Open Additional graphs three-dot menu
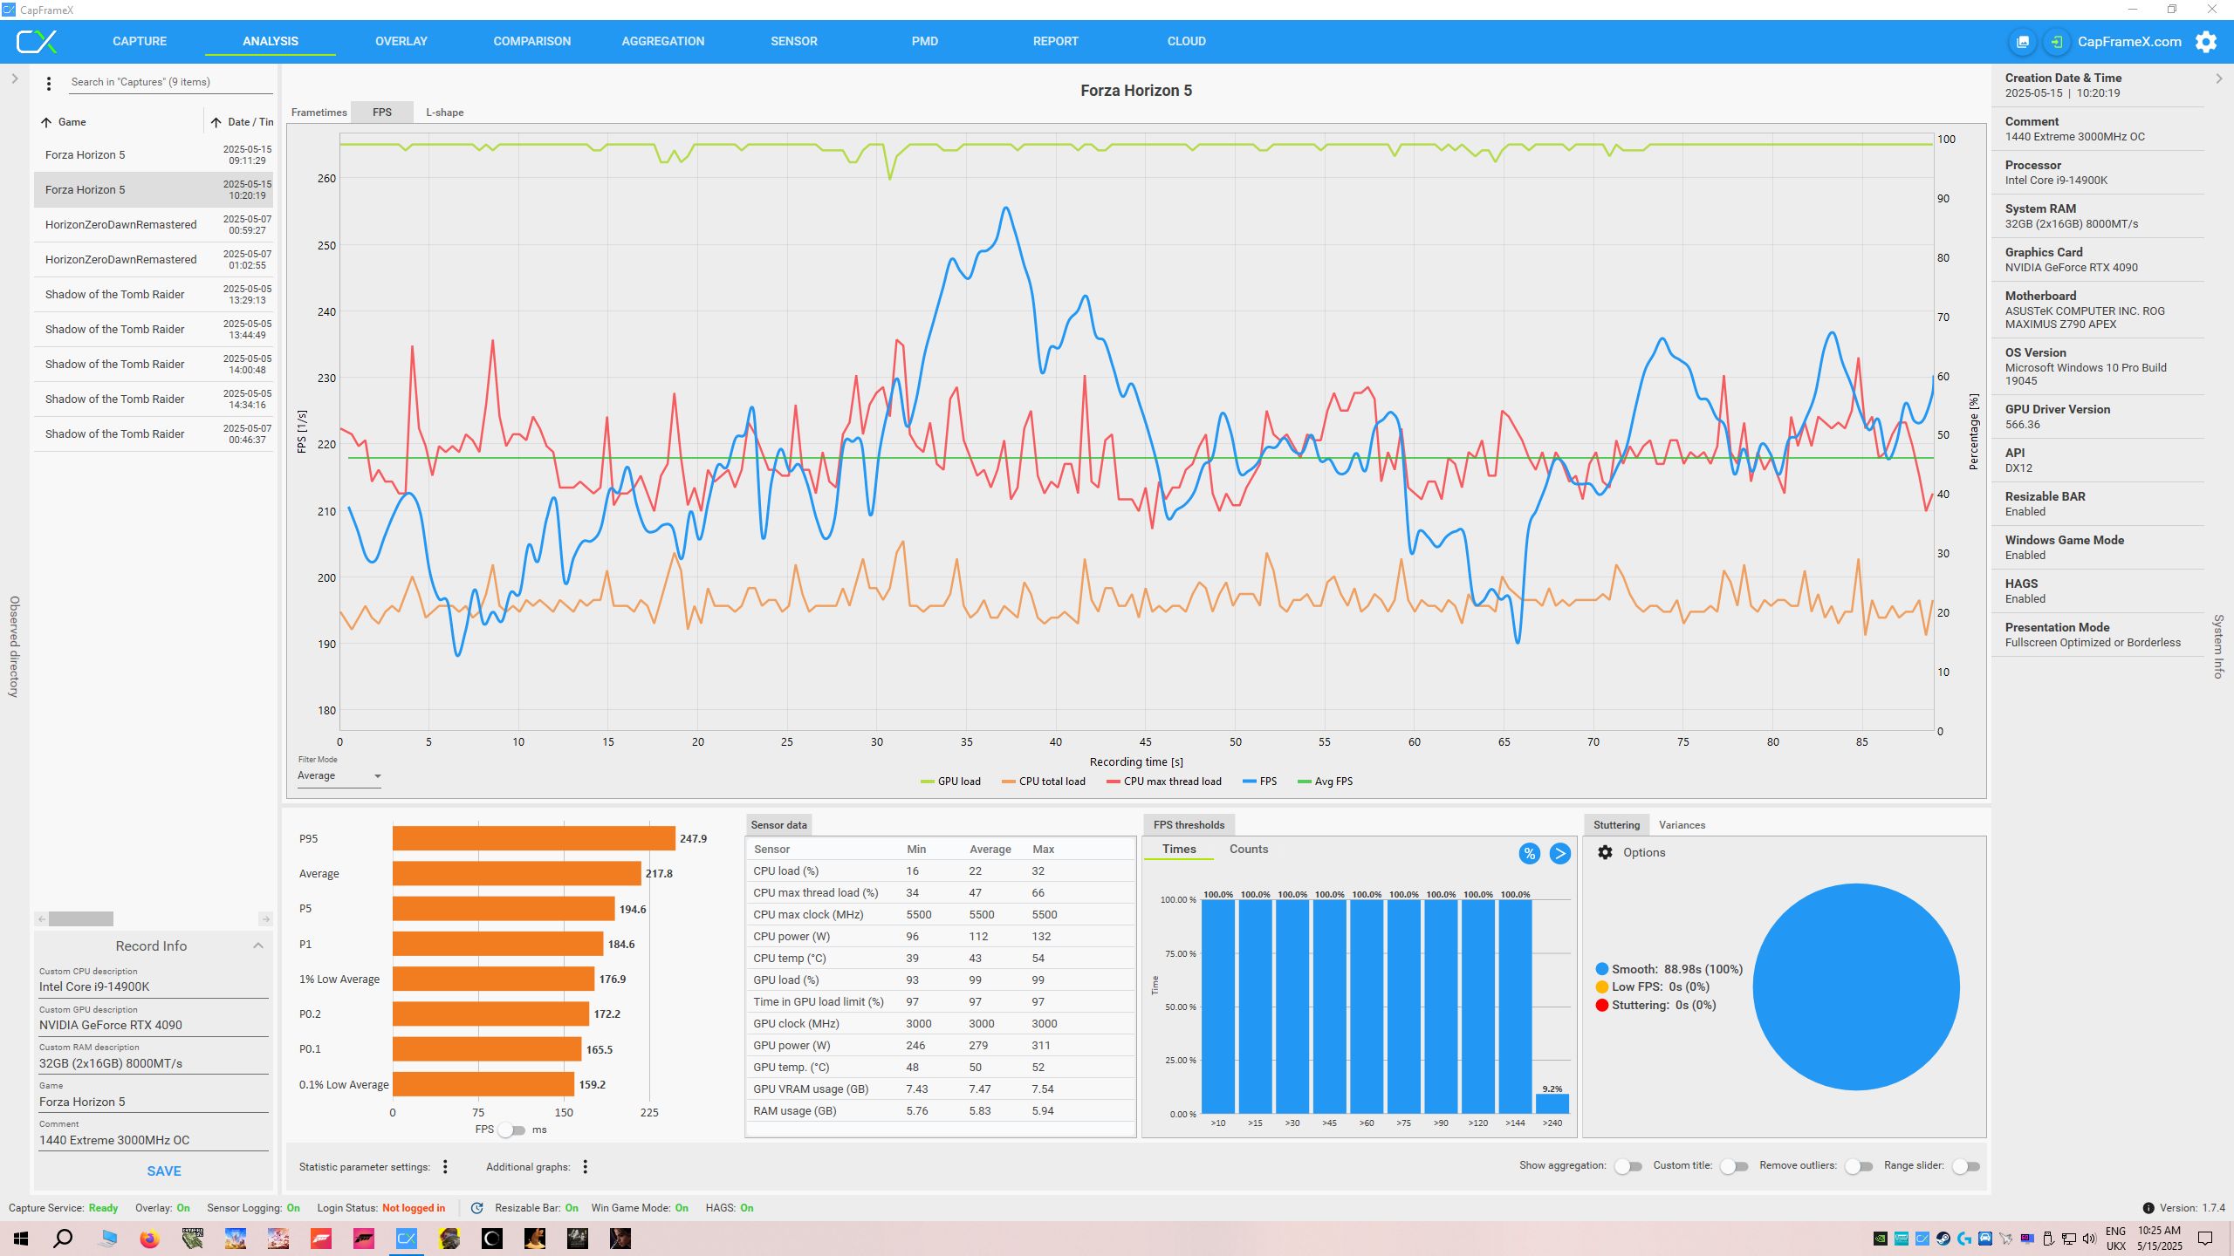 tap(586, 1167)
